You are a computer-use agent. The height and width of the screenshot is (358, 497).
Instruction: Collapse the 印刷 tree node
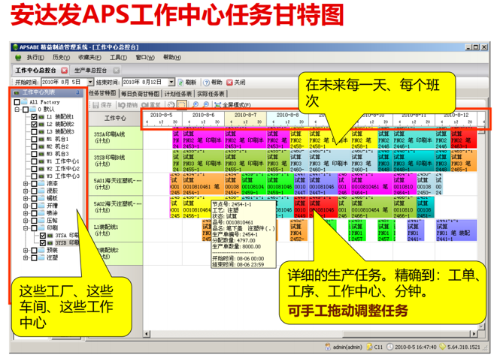(x=26, y=228)
